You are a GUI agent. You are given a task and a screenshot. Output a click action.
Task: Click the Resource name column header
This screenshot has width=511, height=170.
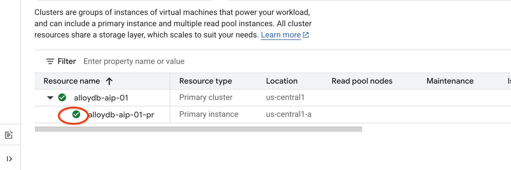click(72, 81)
